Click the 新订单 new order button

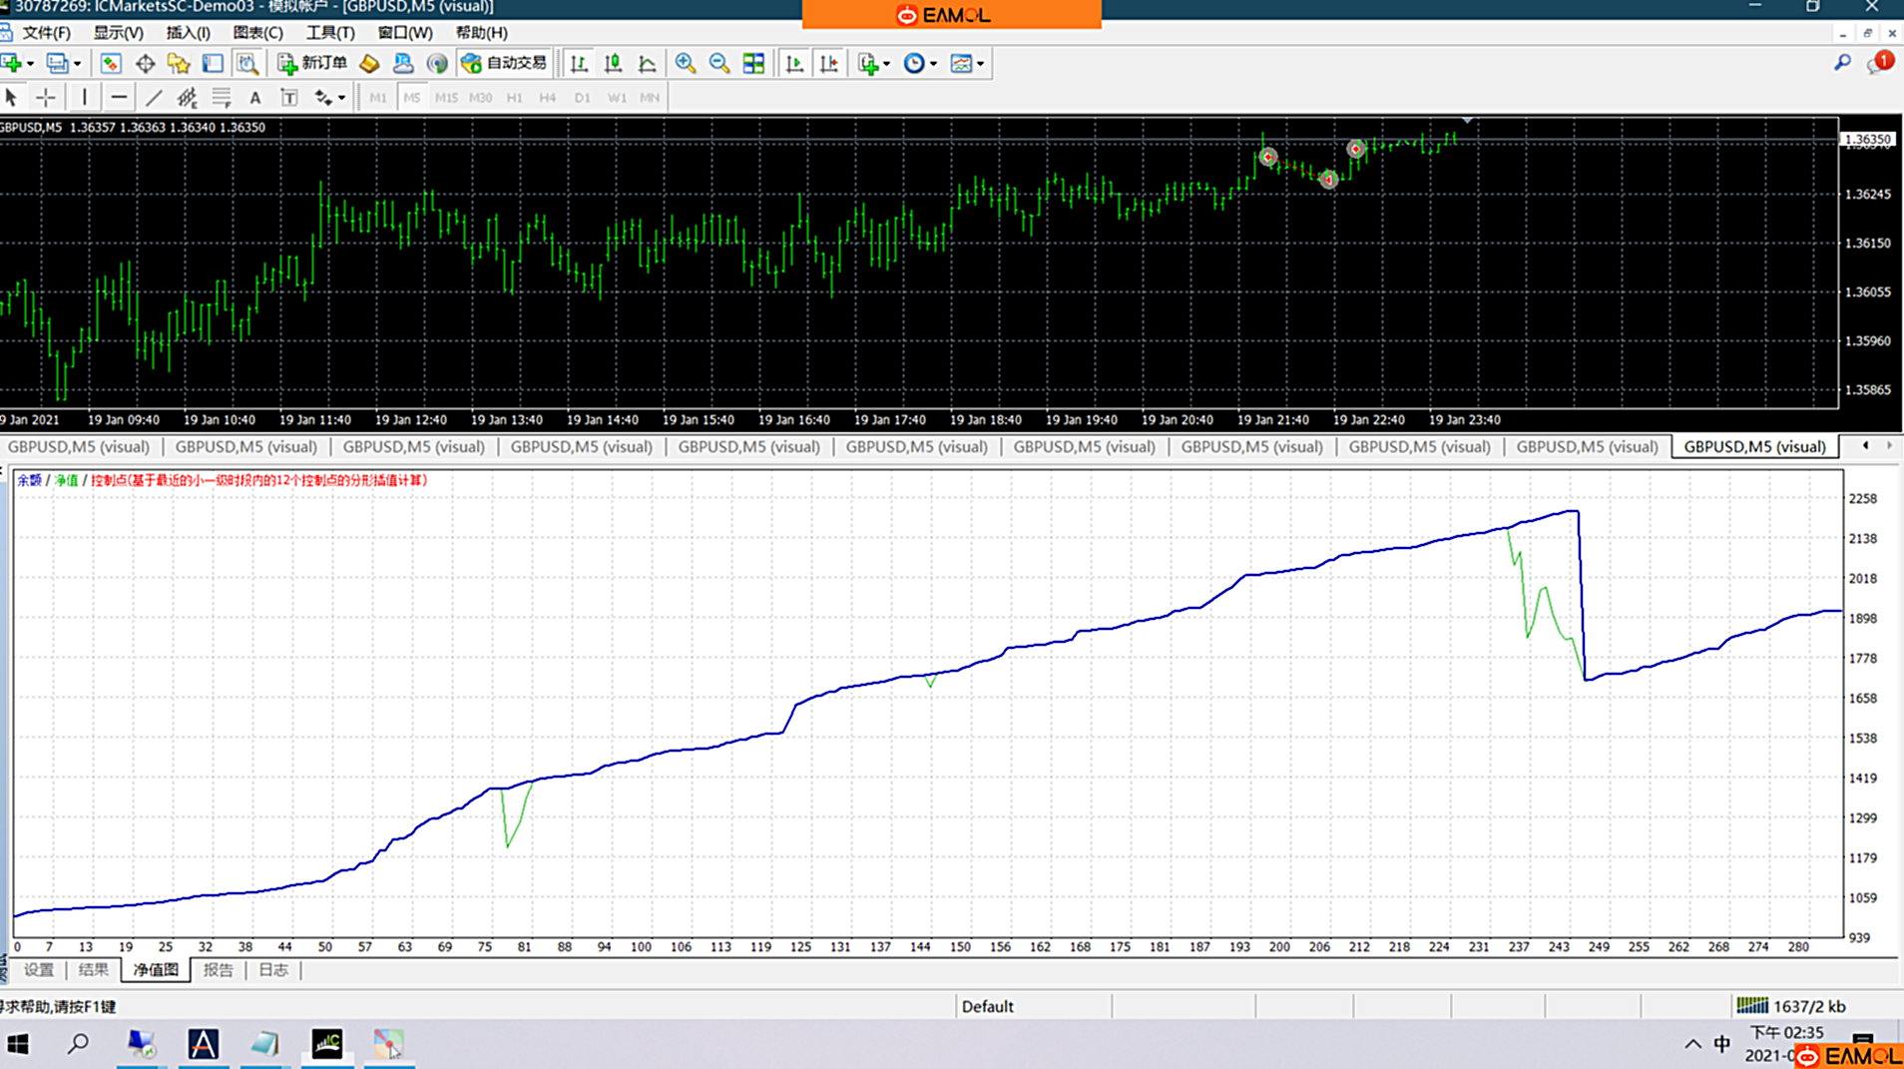click(312, 63)
